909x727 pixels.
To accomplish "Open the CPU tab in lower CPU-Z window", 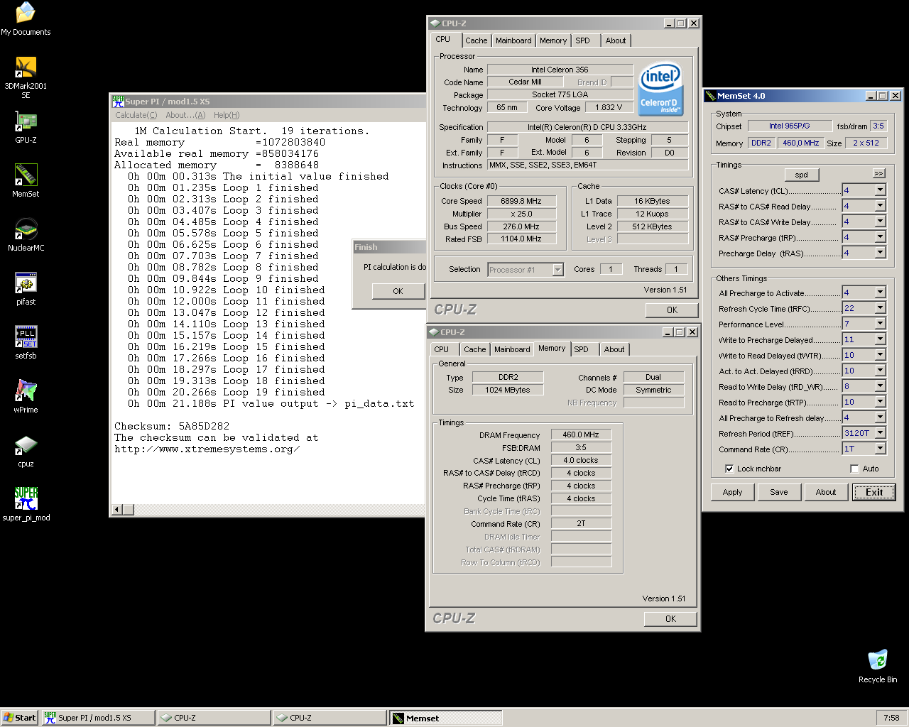I will pos(442,349).
